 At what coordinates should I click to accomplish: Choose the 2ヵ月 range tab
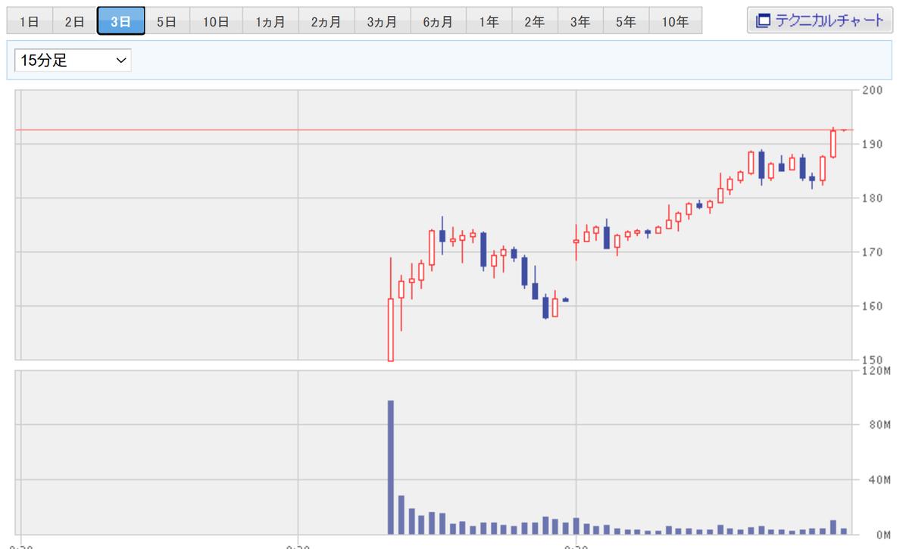[326, 21]
